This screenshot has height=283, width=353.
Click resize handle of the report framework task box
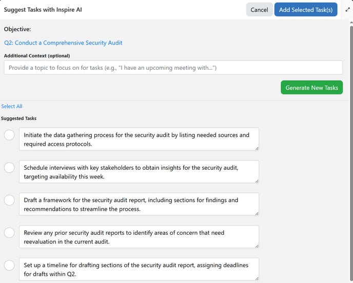[257, 213]
